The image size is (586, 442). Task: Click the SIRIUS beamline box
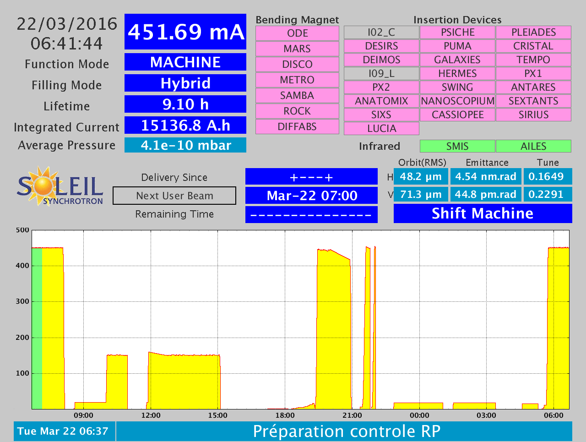(x=533, y=115)
